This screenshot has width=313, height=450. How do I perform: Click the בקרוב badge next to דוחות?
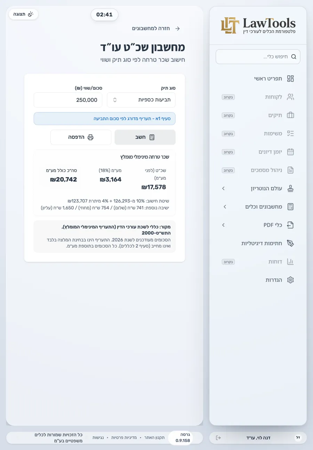pyautogui.click(x=228, y=261)
